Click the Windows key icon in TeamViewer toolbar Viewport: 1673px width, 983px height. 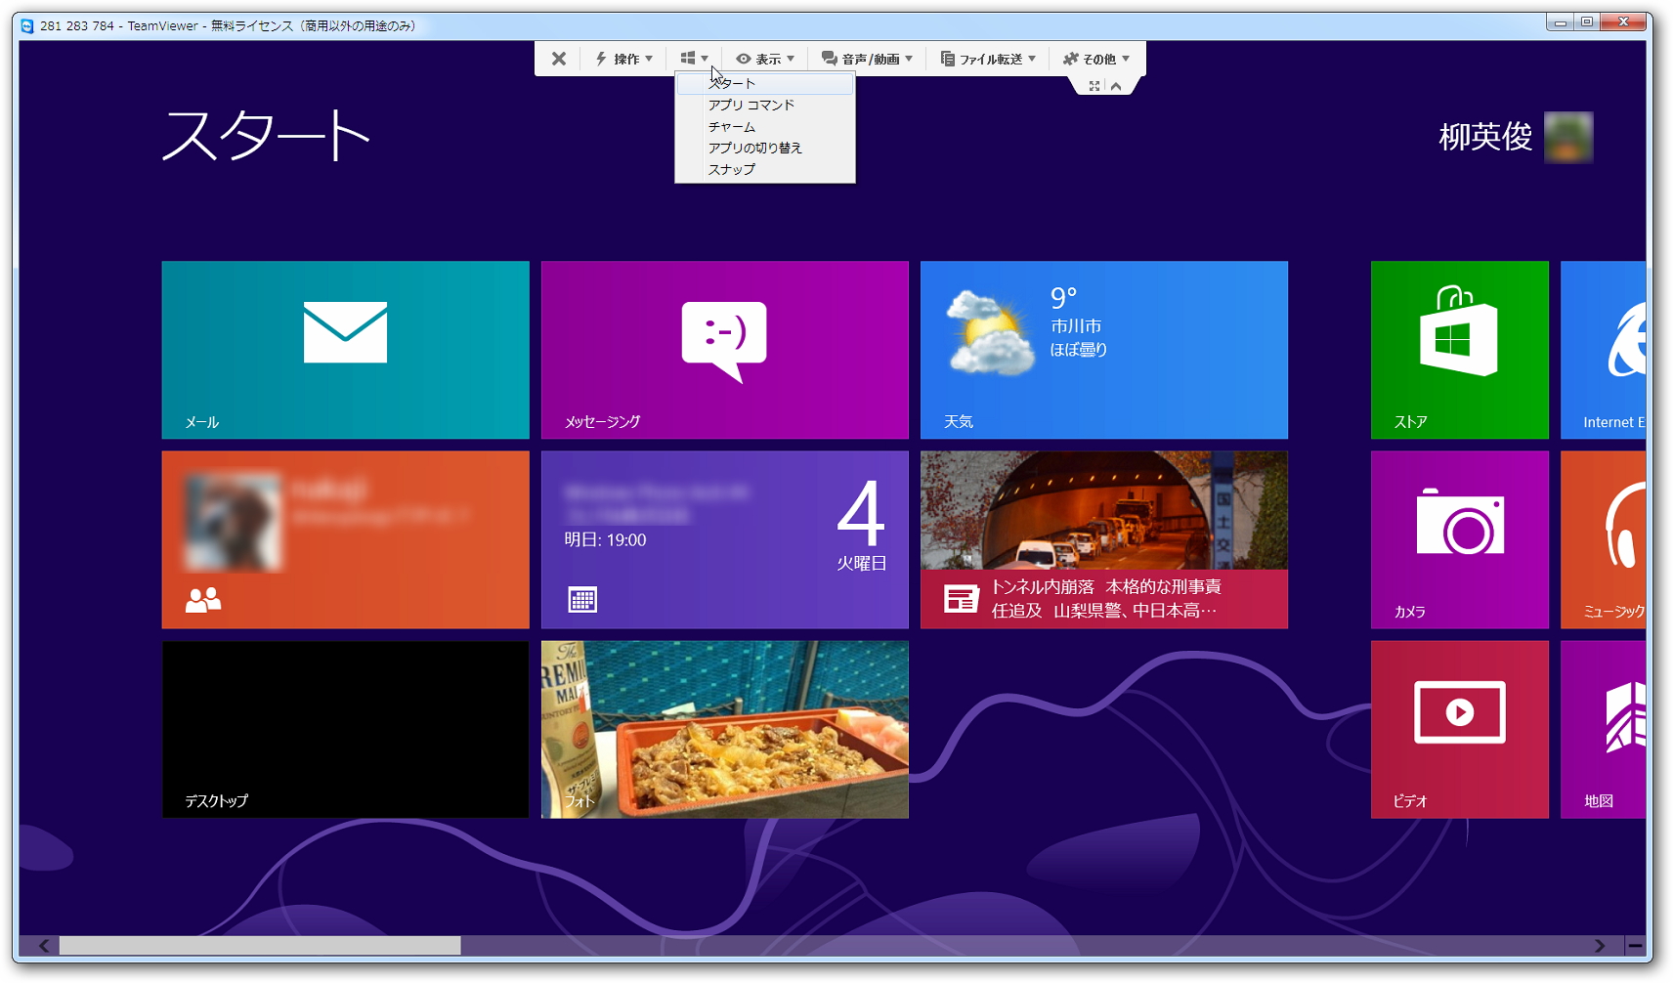689,58
